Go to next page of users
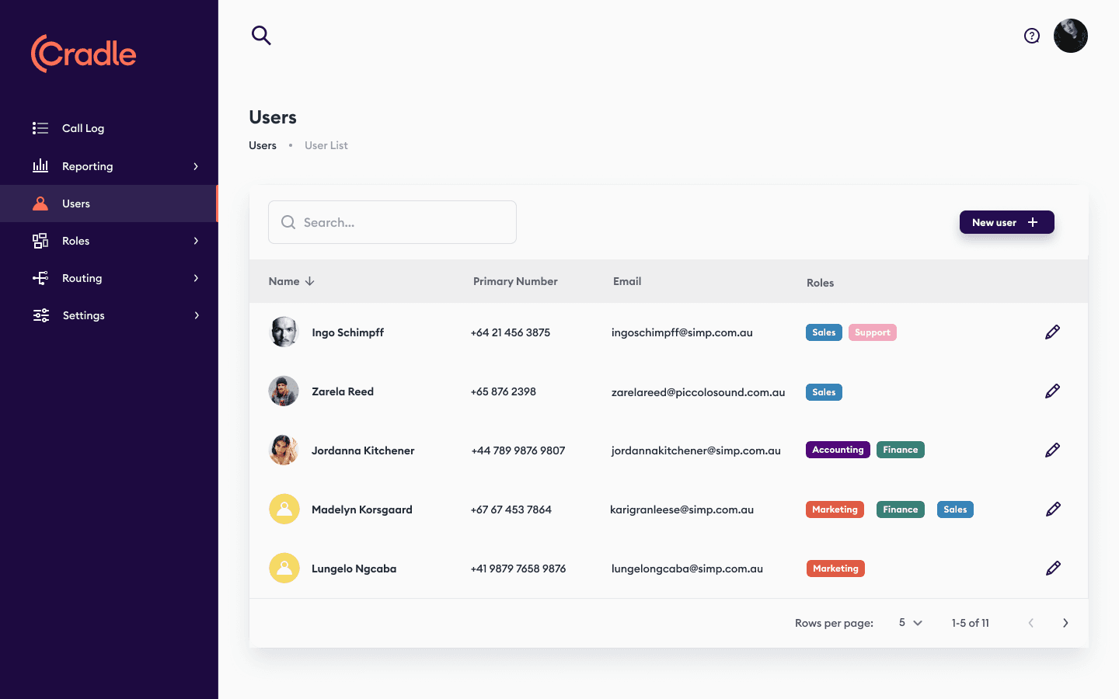Image resolution: width=1119 pixels, height=699 pixels. tap(1065, 622)
